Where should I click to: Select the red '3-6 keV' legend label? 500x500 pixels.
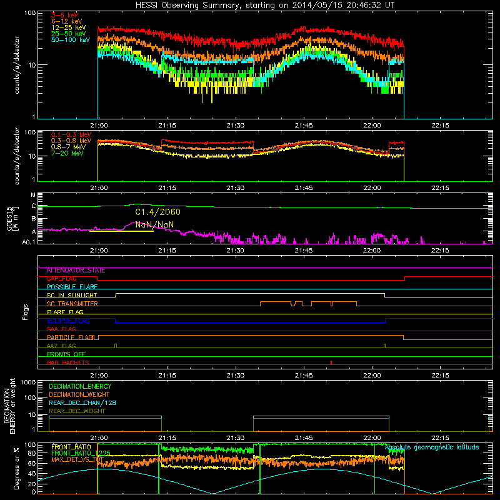[x=65, y=15]
